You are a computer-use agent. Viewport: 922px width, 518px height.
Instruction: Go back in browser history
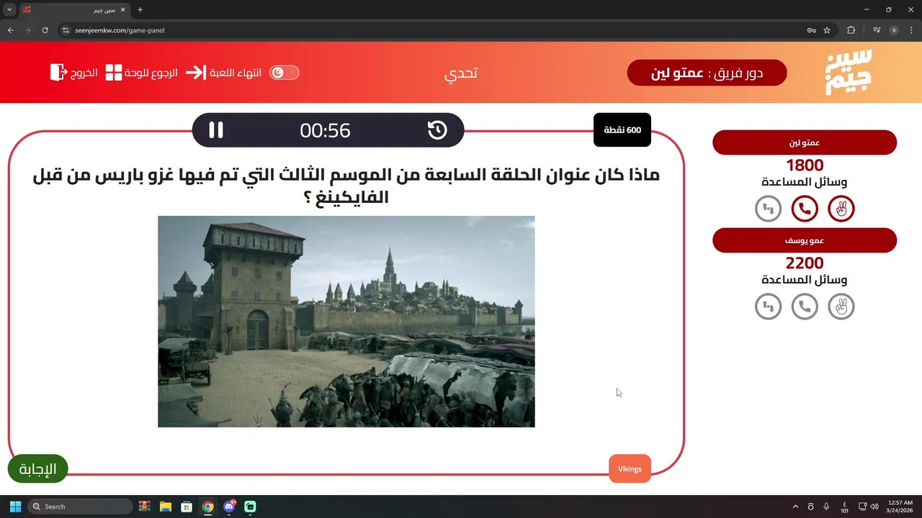coord(10,30)
